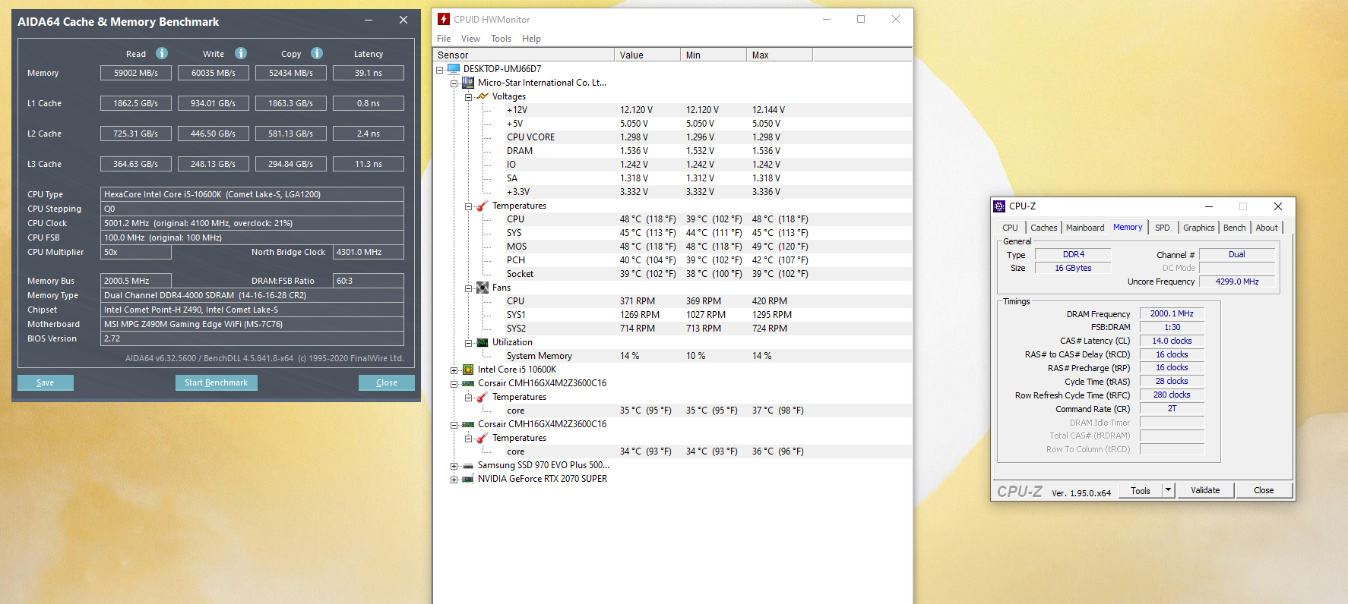Viewport: 1348px width, 604px height.
Task: Click the Memory Latency 39.1 ns field
Action: (x=369, y=73)
